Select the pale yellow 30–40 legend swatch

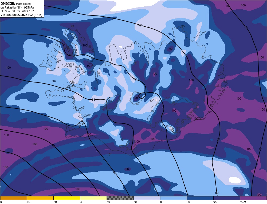93,198
